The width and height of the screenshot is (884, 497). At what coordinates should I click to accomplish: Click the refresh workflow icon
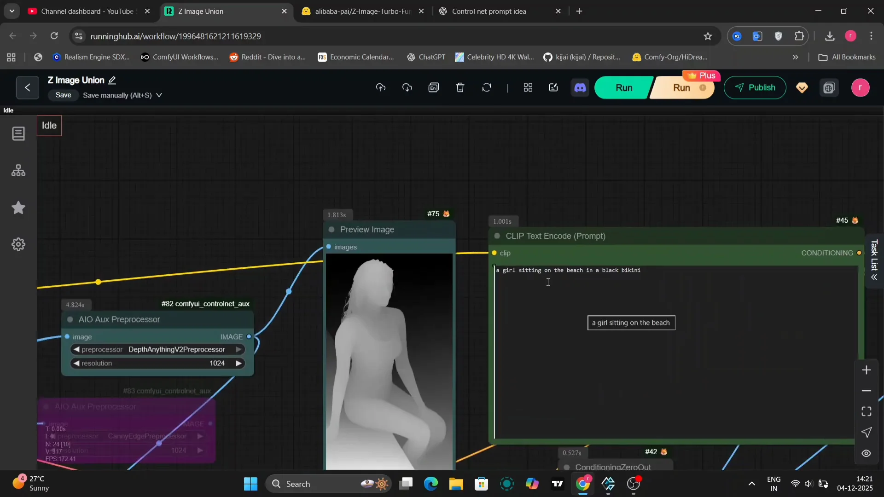(x=487, y=87)
